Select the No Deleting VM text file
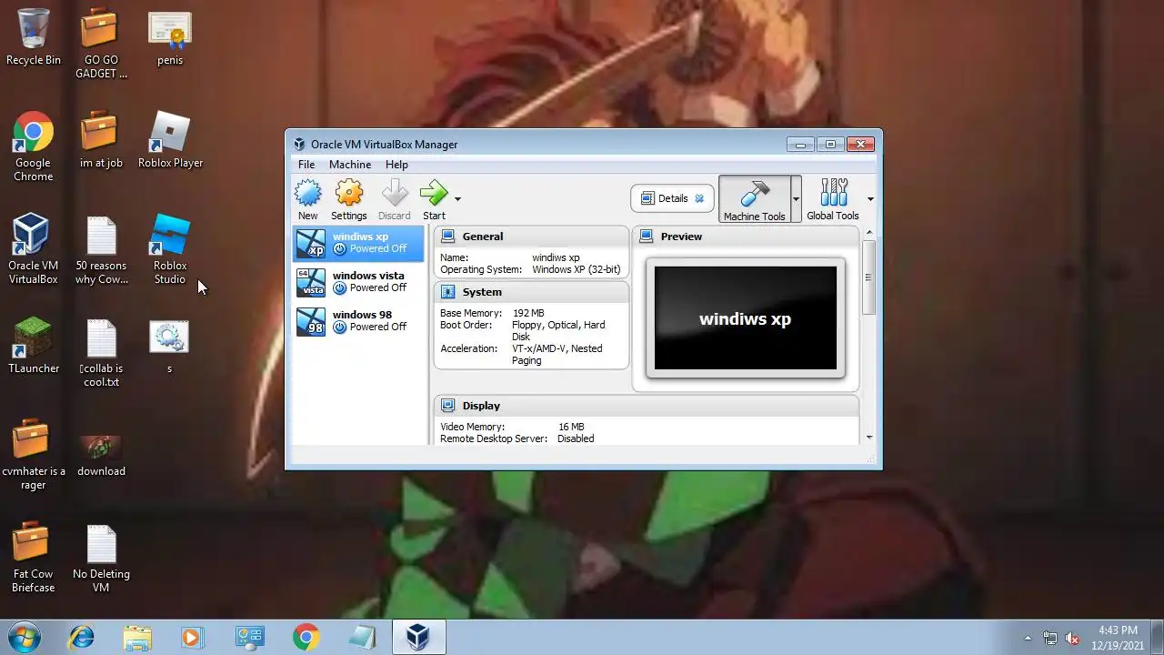The height and width of the screenshot is (655, 1164). 101,558
